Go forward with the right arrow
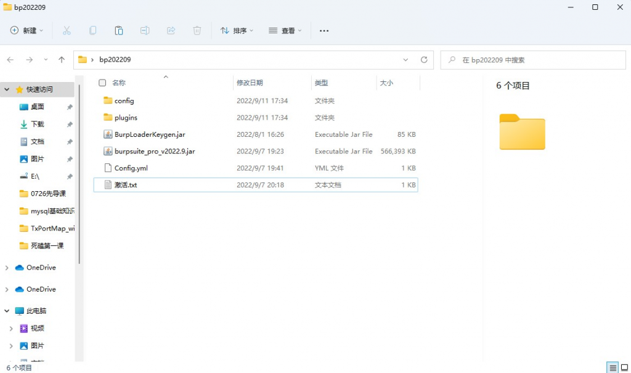This screenshot has width=631, height=373. 30,60
